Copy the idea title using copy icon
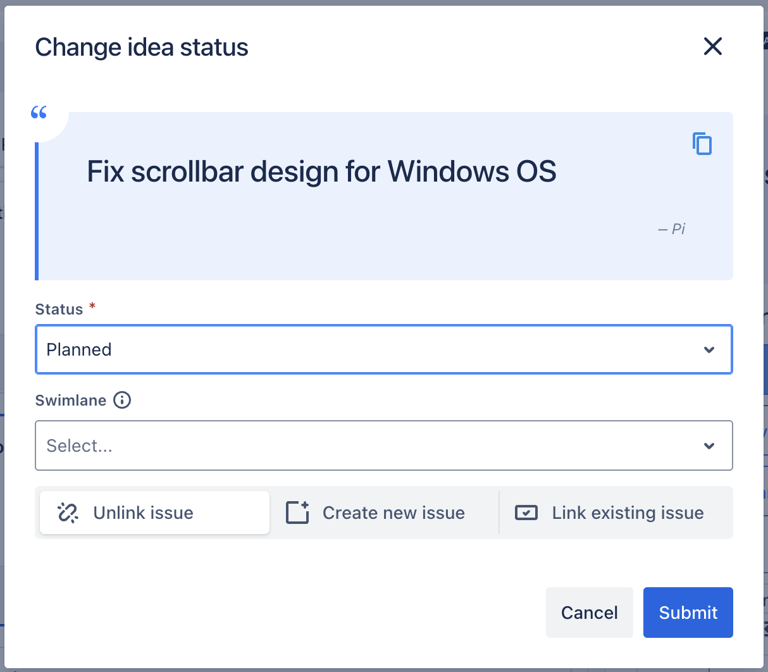Viewport: 768px width, 672px height. point(702,144)
